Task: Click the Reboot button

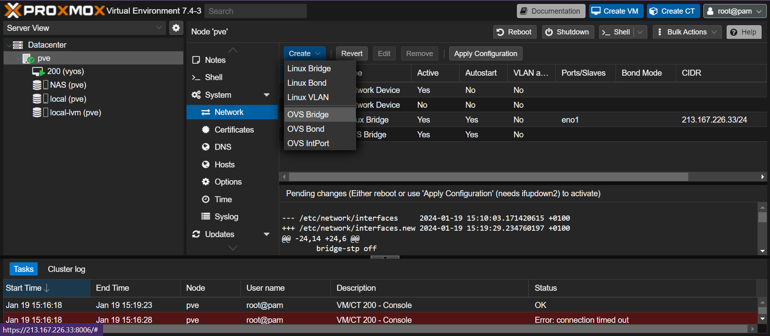Action: click(x=514, y=32)
